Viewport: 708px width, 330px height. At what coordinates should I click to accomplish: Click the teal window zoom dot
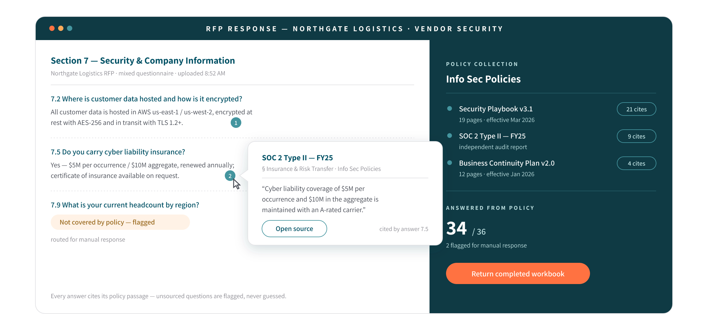(70, 28)
